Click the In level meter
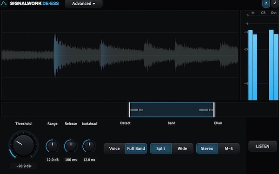 (x=252, y=65)
